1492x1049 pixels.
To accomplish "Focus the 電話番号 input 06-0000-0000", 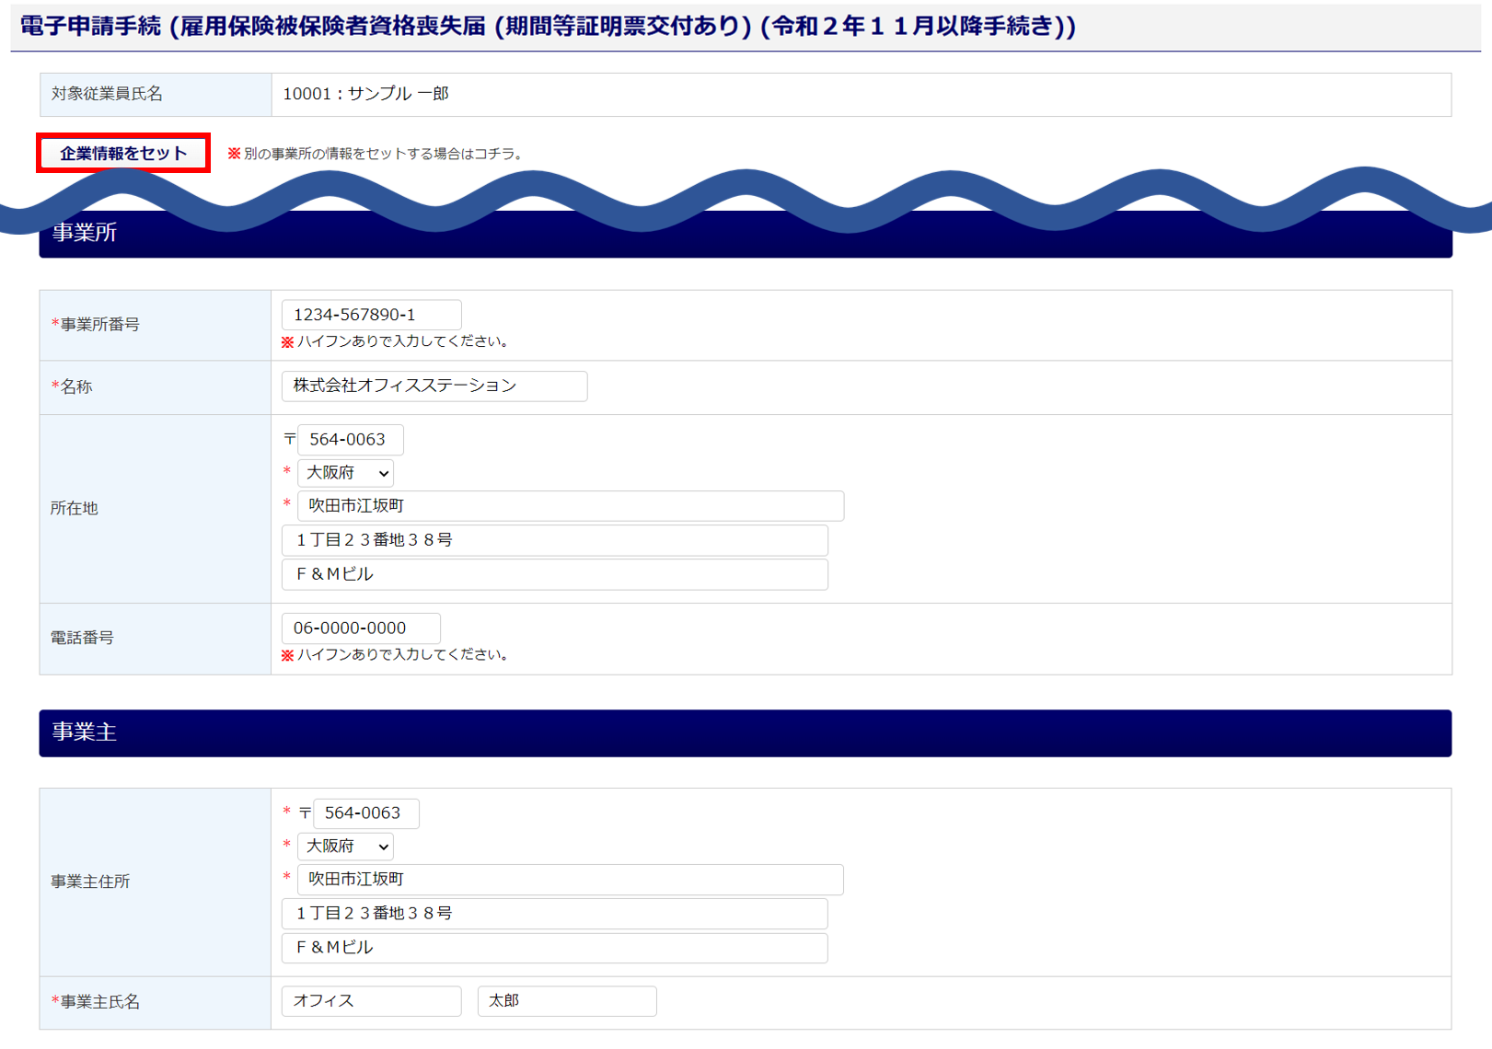I will [x=361, y=628].
